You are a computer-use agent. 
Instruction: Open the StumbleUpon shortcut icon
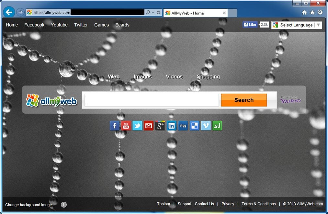217,126
